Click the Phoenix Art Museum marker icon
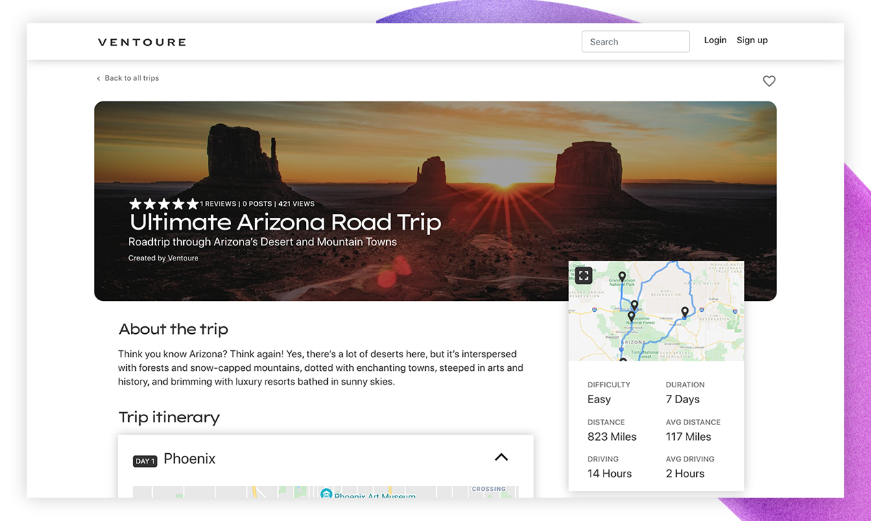 (326, 494)
